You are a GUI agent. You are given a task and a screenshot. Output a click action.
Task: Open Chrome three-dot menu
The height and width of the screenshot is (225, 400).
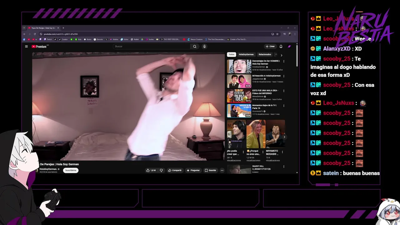[x=295, y=34]
